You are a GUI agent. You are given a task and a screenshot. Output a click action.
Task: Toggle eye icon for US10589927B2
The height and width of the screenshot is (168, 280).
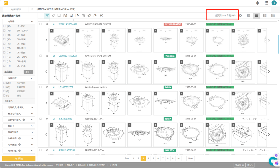tap(54, 87)
